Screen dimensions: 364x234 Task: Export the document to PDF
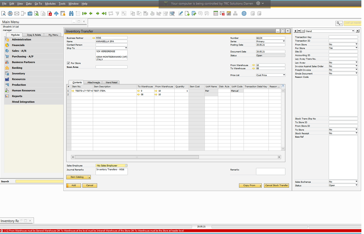tap(50, 14)
